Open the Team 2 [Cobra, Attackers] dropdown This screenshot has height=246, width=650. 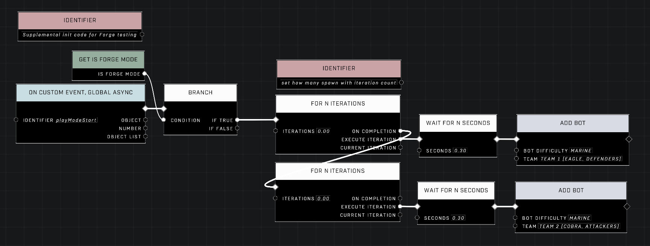pos(579,226)
